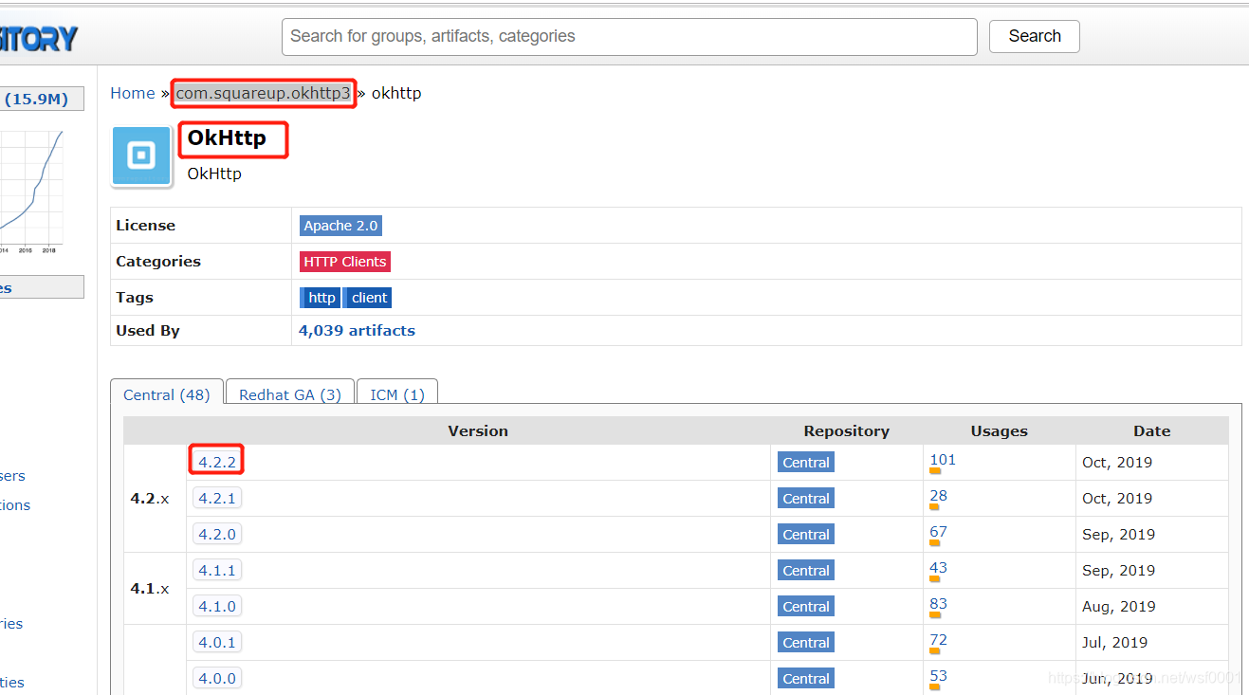This screenshot has width=1249, height=695.
Task: Click Central repository badge in 4.2.1 row
Action: click(806, 499)
